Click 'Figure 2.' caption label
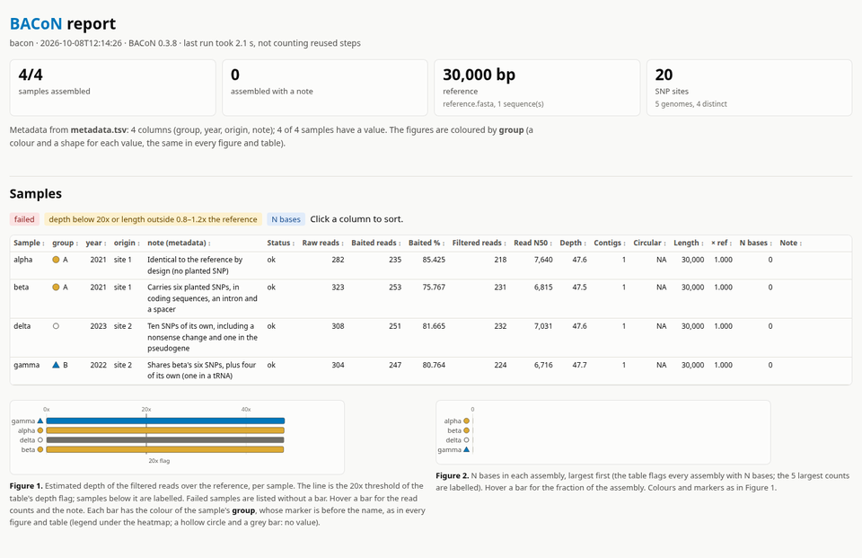 tap(453, 476)
